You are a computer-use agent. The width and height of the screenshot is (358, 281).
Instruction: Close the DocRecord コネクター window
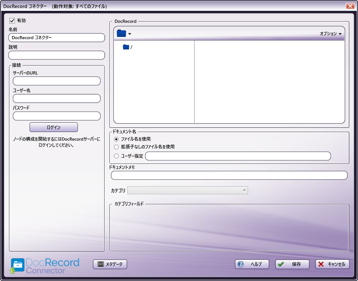coord(350,6)
